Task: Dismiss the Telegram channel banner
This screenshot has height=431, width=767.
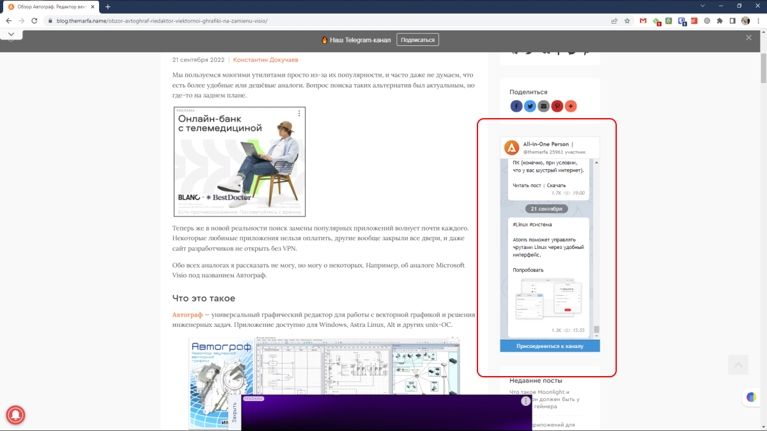Action: [748, 38]
